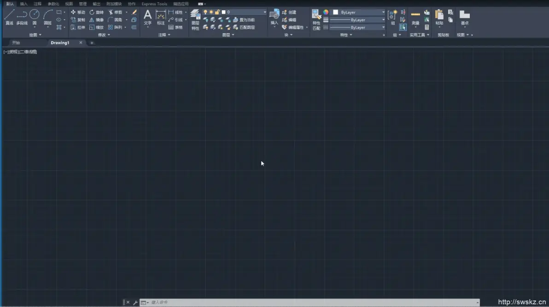Add a new drawing tab with plus

[92, 43]
